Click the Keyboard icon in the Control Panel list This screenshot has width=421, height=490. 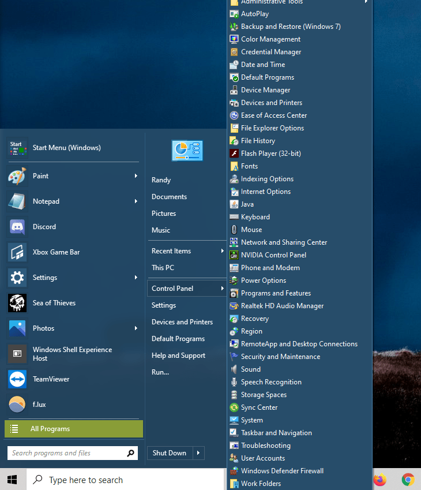coord(234,217)
